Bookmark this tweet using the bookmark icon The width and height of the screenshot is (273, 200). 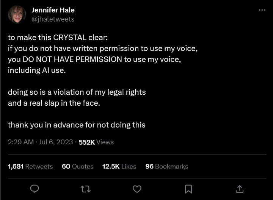pos(188,189)
